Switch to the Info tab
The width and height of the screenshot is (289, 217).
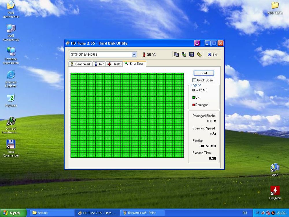[99, 64]
